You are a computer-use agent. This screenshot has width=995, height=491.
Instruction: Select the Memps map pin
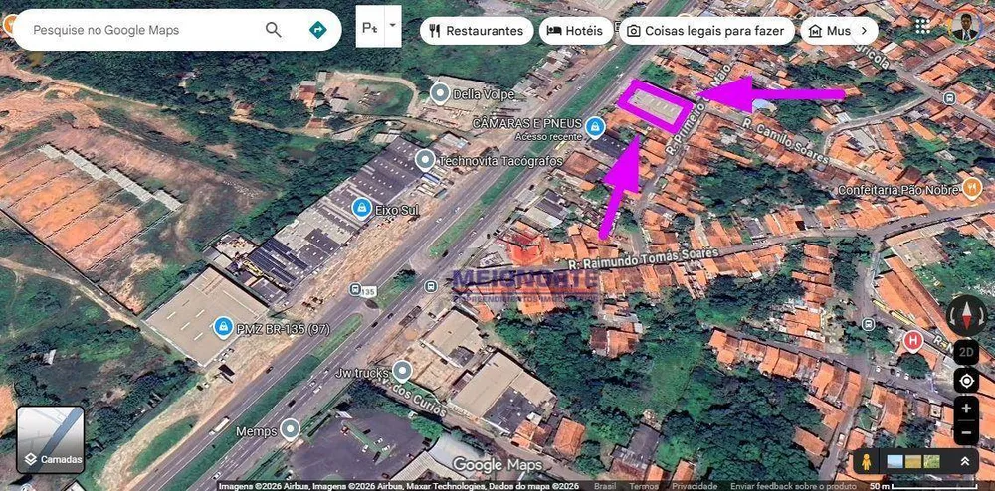(290, 430)
